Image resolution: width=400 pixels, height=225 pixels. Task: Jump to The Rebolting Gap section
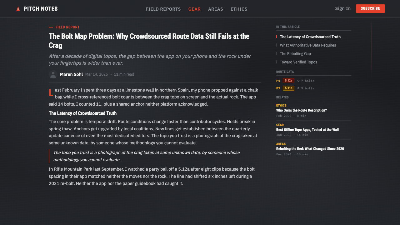point(295,54)
